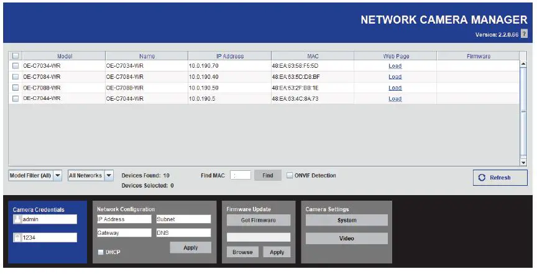Click the Firmware column header
The image size is (537, 274).
[478, 56]
